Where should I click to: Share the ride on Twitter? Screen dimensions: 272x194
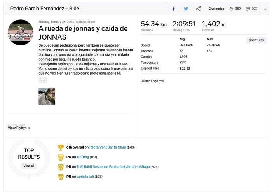pos(186,9)
